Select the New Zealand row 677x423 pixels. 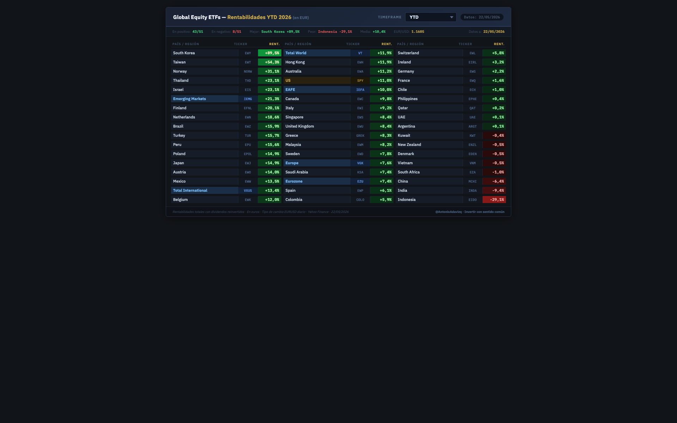point(429,145)
